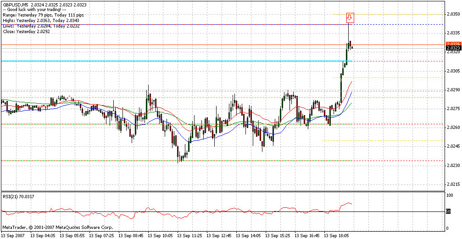Click the '13 Sep 05:55' time label
This screenshot has height=239, width=462.
click(x=72, y=236)
